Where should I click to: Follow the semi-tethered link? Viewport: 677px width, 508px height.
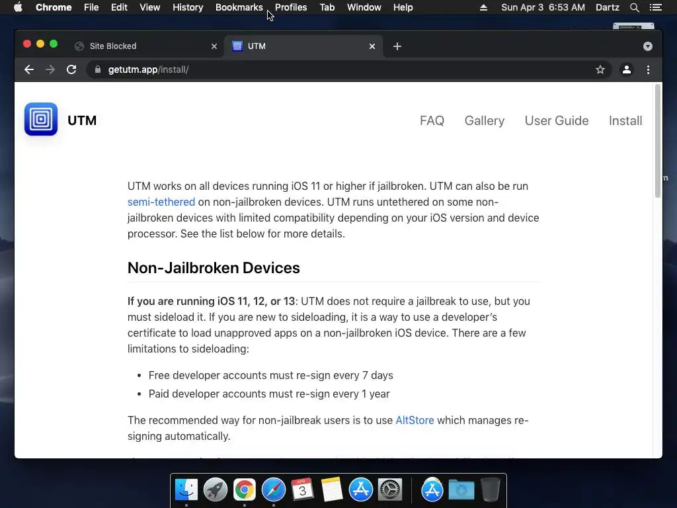(161, 202)
